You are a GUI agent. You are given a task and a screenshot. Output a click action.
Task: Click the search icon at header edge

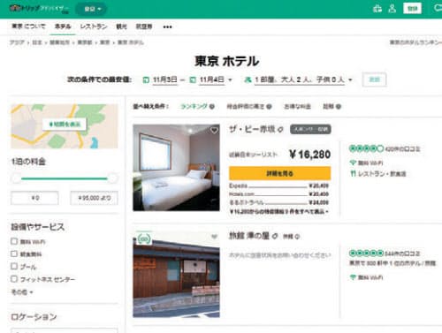tap(438, 8)
